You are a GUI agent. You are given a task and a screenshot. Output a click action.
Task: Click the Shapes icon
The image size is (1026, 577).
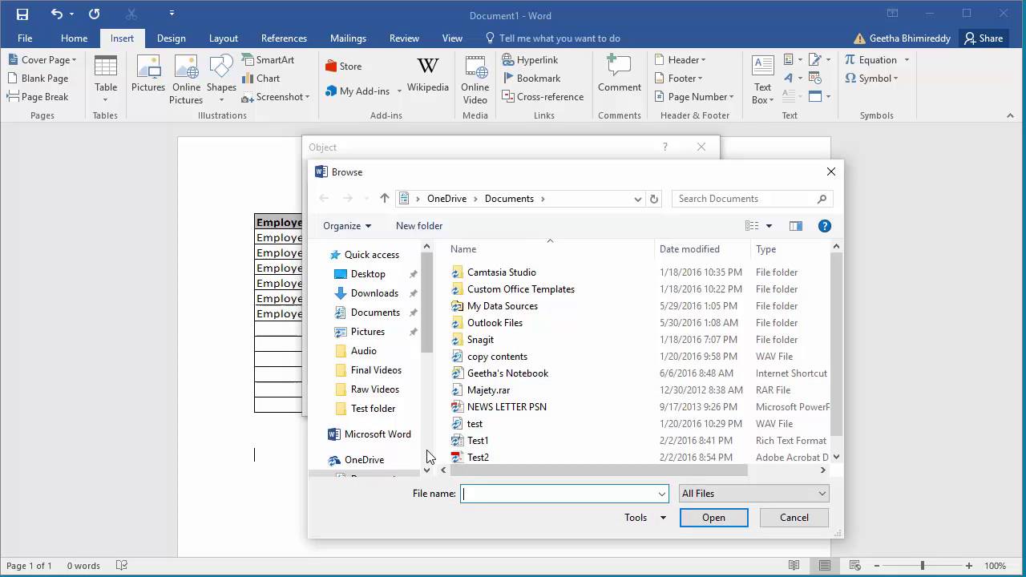pyautogui.click(x=221, y=79)
